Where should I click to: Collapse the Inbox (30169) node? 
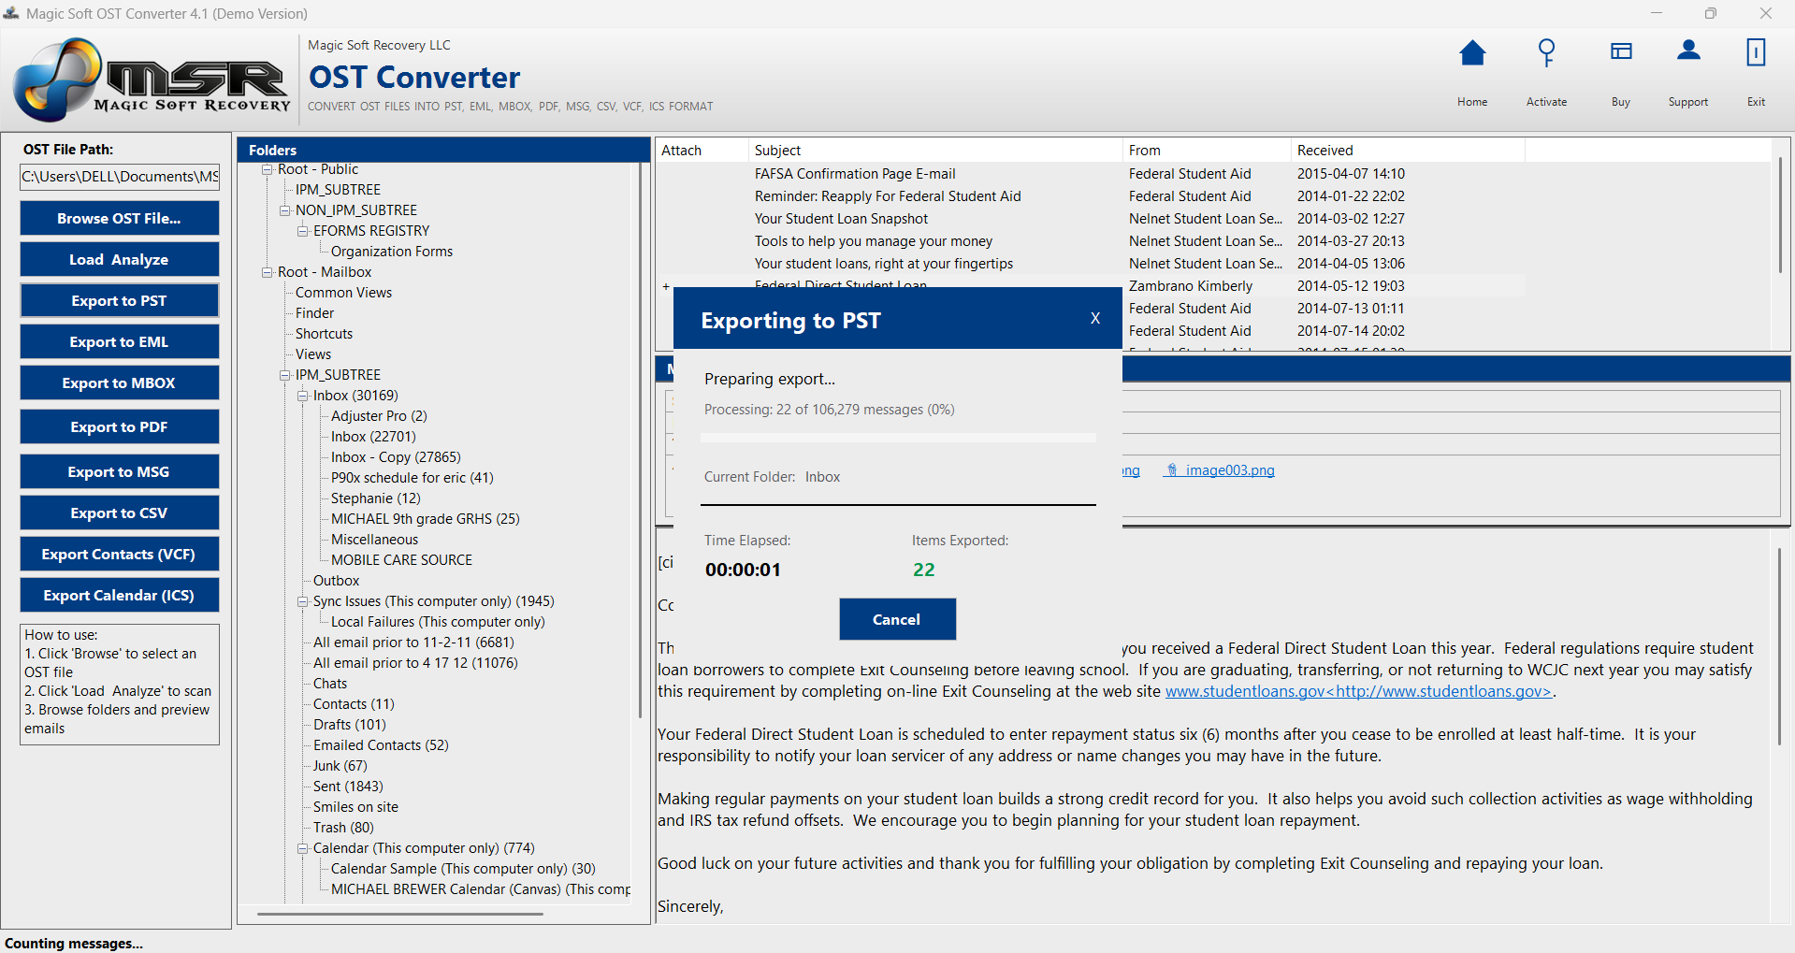[x=302, y=396]
